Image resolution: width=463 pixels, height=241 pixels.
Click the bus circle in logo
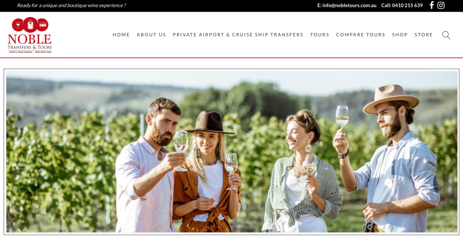point(43,25)
